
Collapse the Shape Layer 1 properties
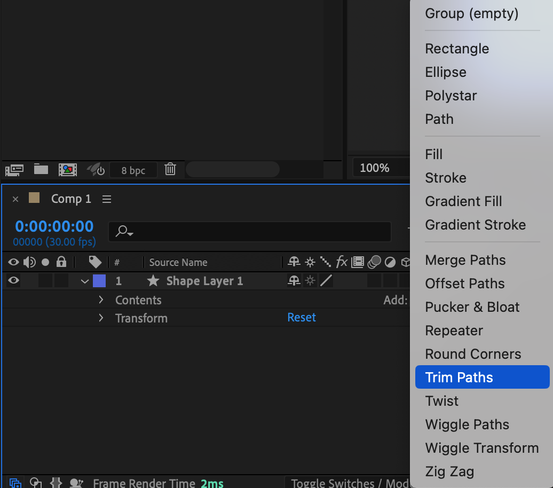pyautogui.click(x=85, y=281)
